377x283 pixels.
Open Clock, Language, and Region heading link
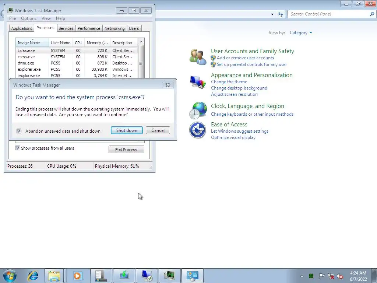247,106
